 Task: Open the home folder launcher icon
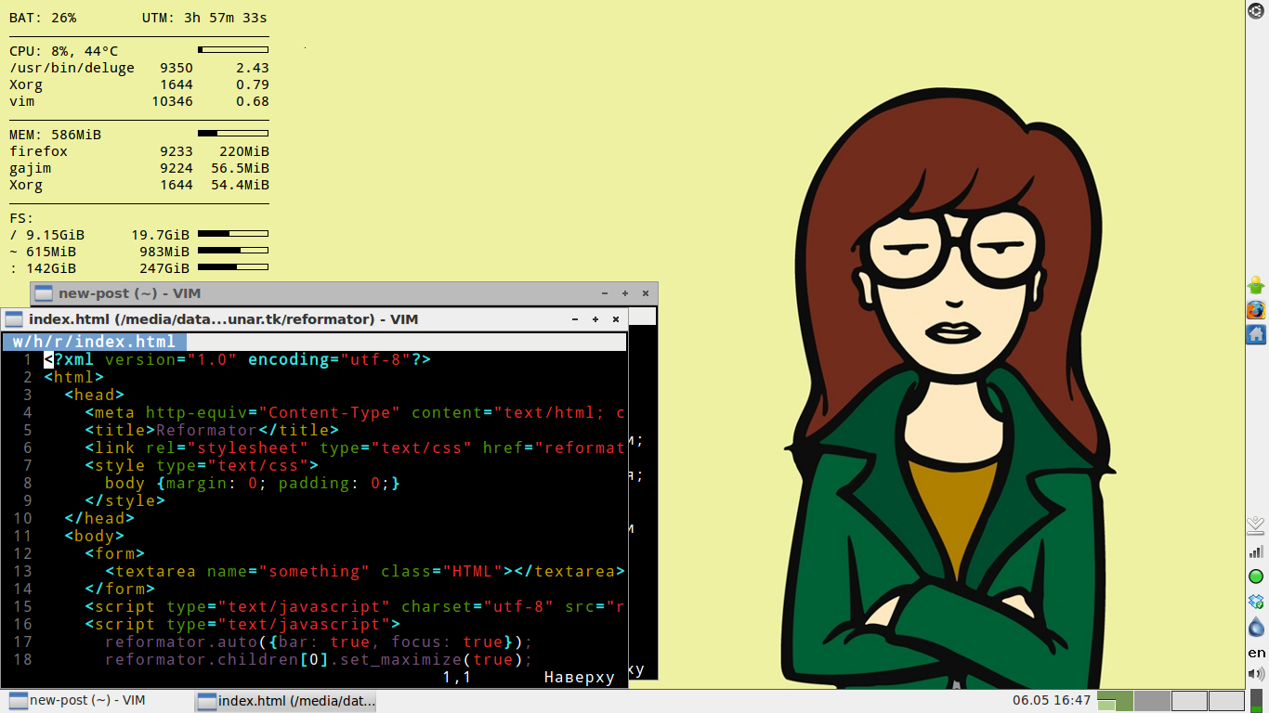click(x=1256, y=334)
